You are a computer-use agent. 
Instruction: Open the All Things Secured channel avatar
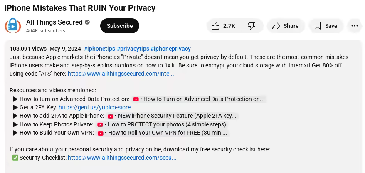[x=13, y=26]
